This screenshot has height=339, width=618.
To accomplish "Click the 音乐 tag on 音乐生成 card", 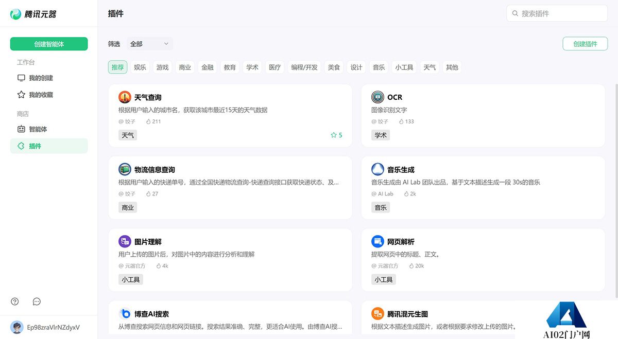I will pyautogui.click(x=381, y=207).
